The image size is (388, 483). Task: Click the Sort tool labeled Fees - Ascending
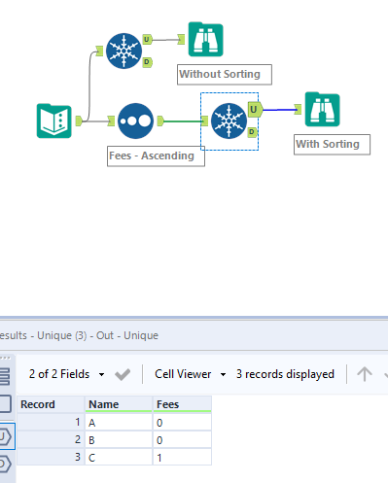pyautogui.click(x=135, y=121)
